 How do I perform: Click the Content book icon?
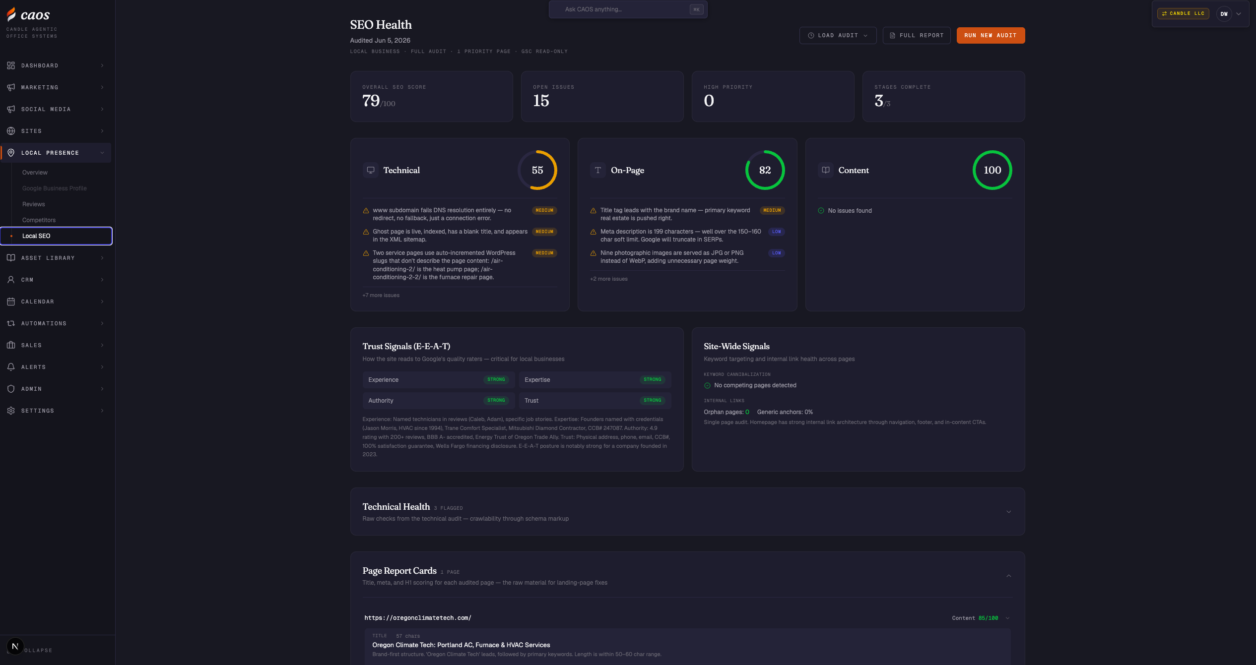(x=826, y=170)
